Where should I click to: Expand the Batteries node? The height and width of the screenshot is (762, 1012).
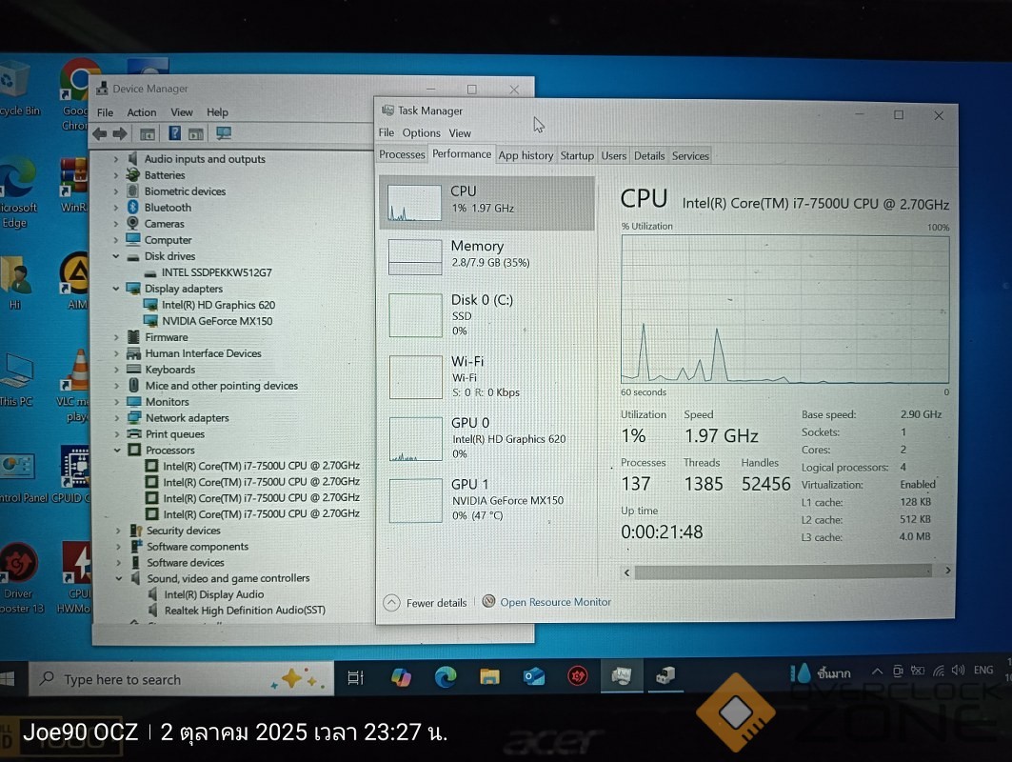tap(115, 175)
